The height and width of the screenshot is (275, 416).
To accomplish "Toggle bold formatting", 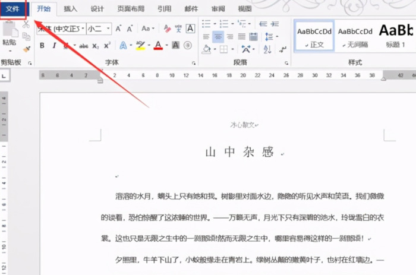I will [42, 46].
